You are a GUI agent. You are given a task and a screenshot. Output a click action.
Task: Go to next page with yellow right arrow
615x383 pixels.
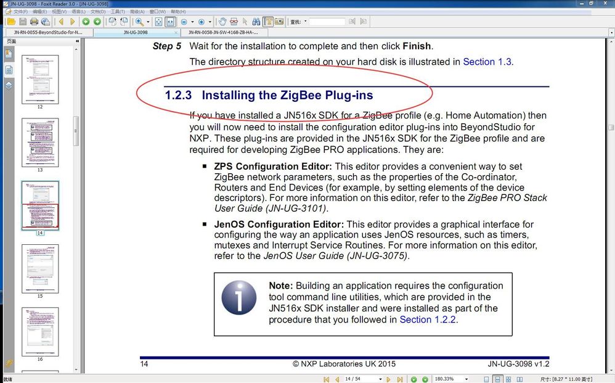(73, 22)
